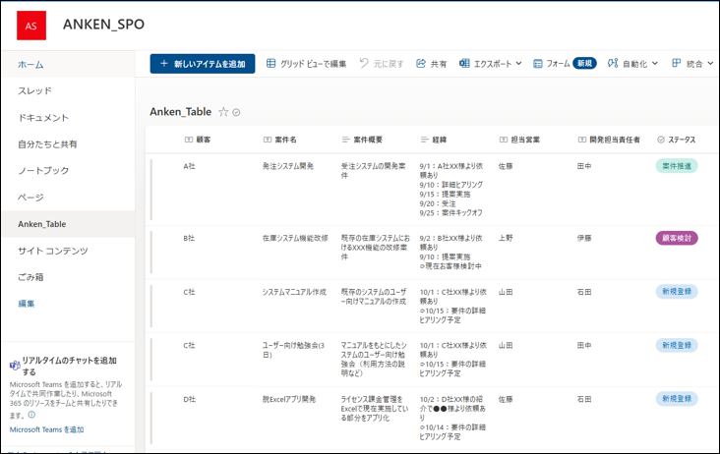Expand the 自動化 dropdown menu
Viewport: 720px width, 454px height.
[632, 64]
